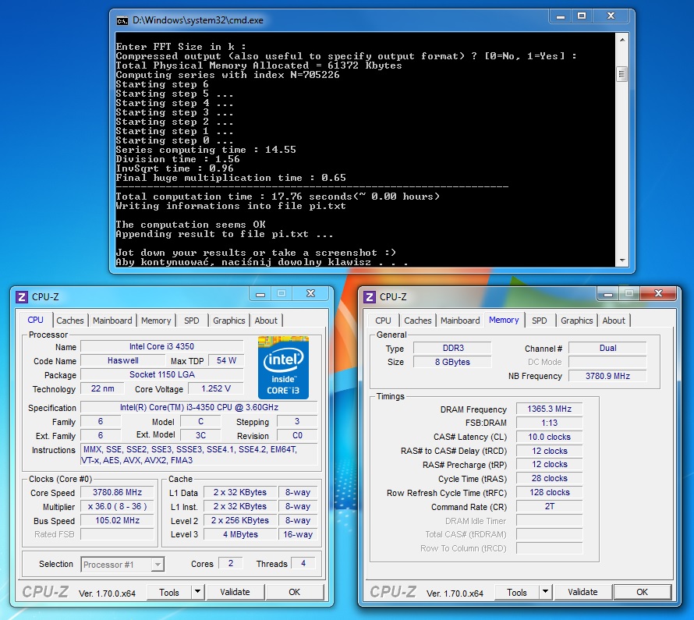Click the Total computation time line in cmd
694x620 pixels.
278,196
